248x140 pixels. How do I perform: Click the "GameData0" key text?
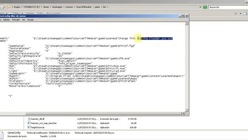coord(16,46)
